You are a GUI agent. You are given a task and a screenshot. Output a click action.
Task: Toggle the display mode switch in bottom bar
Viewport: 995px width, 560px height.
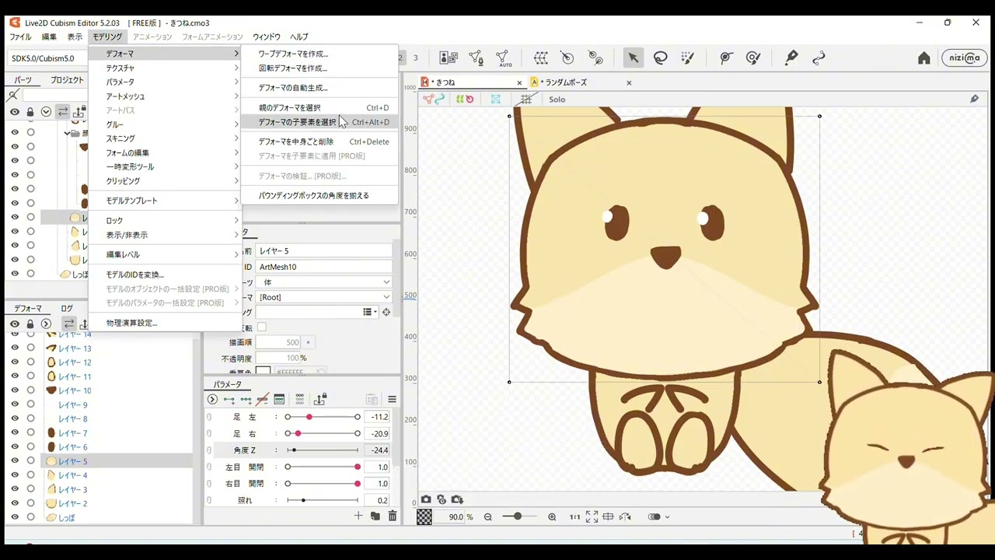point(655,516)
